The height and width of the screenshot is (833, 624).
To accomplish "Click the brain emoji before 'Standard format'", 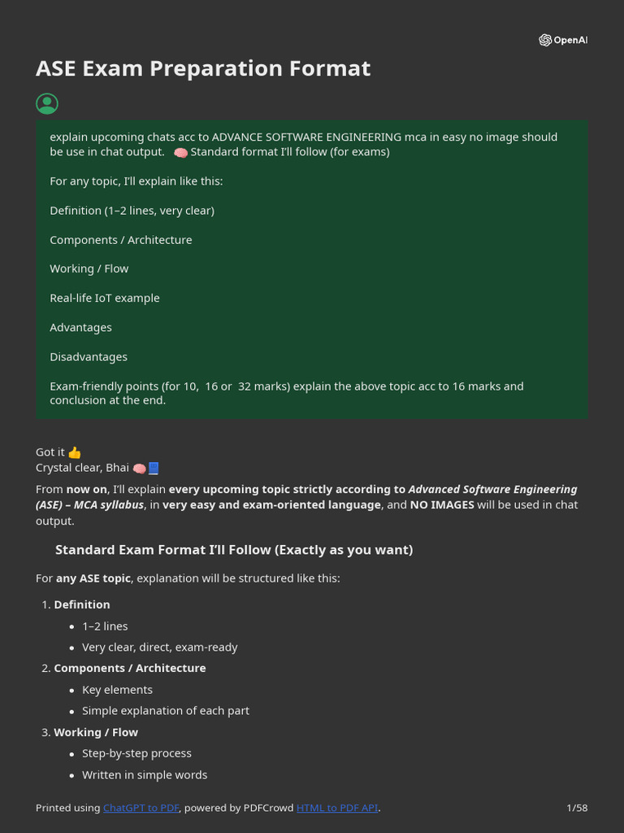I will coord(180,152).
